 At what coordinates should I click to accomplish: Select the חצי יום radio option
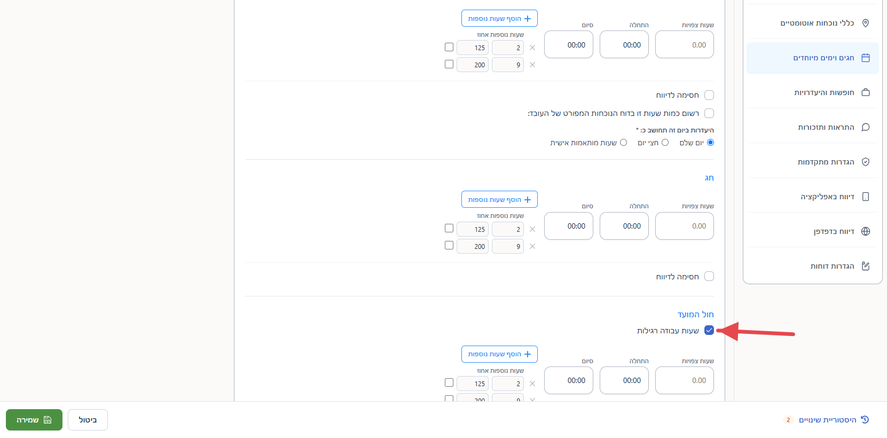[665, 143]
